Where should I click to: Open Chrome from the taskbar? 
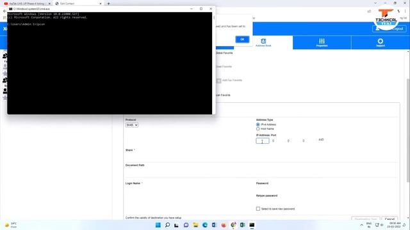(x=233, y=225)
